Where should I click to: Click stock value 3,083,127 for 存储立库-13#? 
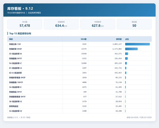tap(117, 44)
